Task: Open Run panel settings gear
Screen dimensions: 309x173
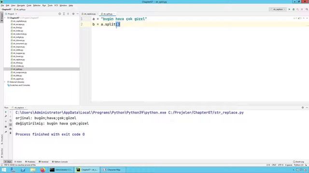Action: tap(303, 108)
